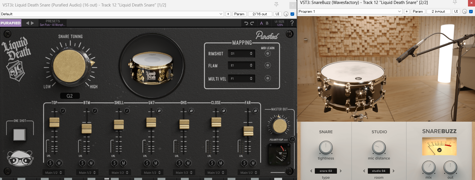
Task: Open the 2/16 out pin routing button
Action: click(260, 14)
